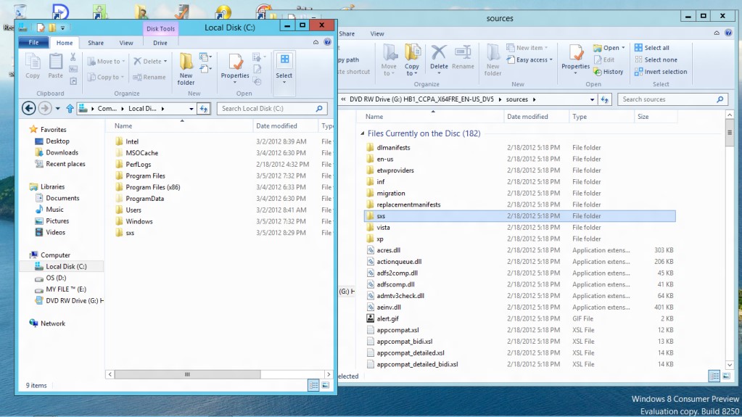This screenshot has width=742, height=417.
Task: Minimize the ribbon in Local Disk window
Action: 316,42
